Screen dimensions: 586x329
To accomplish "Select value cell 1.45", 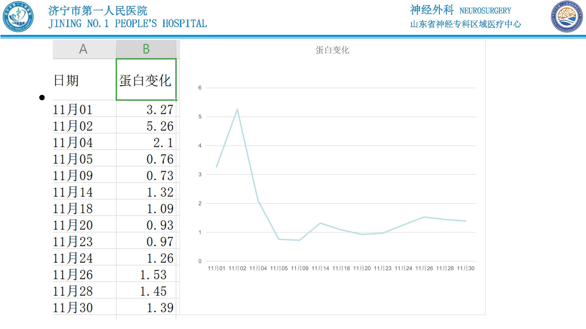I will pyautogui.click(x=146, y=290).
